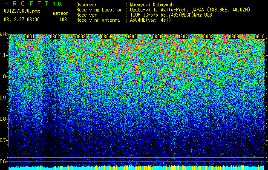Click the Masayuki Kobayashi observer name
This screenshot has height=170, width=268.
point(153,5)
